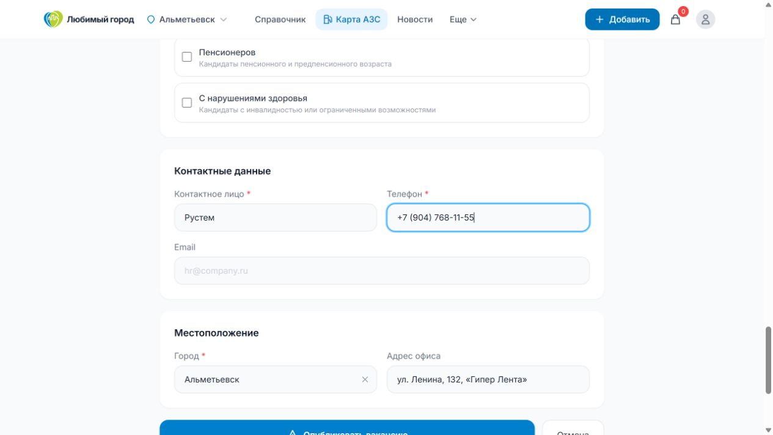Image resolution: width=773 pixels, height=435 pixels.
Task: Click the Отмена button
Action: point(573,428)
